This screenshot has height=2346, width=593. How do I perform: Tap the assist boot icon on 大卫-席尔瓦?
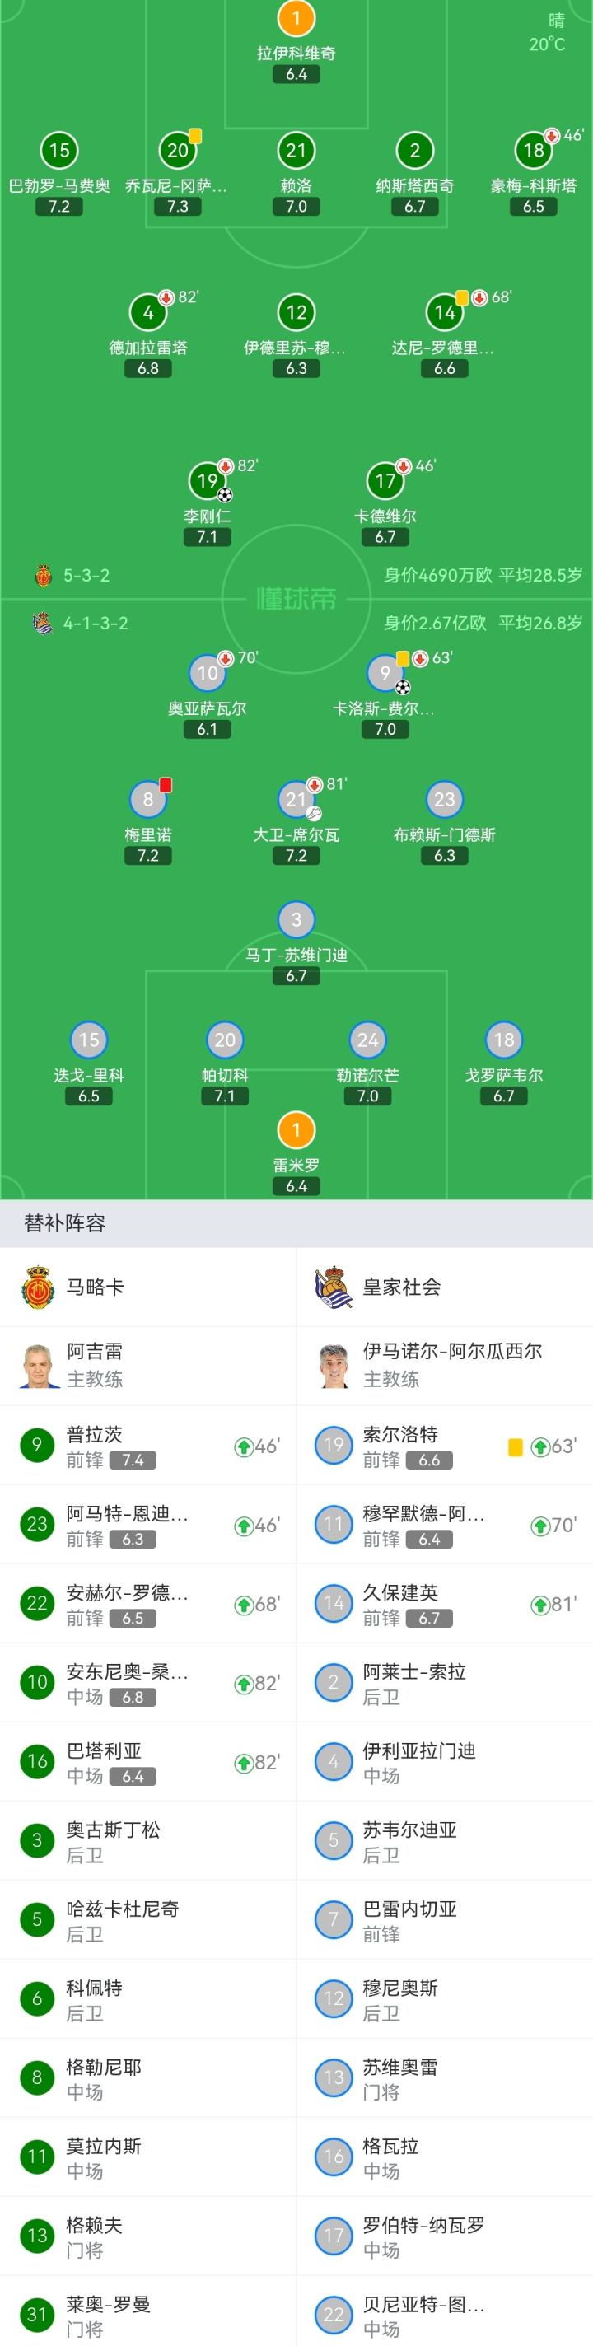[315, 813]
